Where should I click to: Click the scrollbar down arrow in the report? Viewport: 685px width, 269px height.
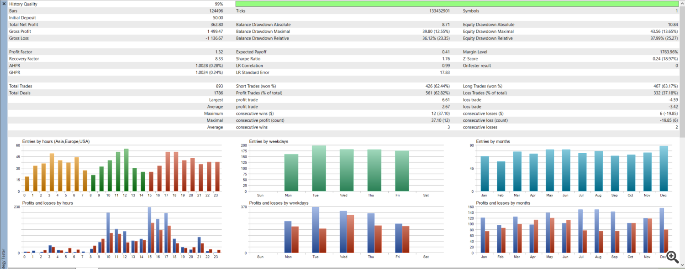(682, 264)
